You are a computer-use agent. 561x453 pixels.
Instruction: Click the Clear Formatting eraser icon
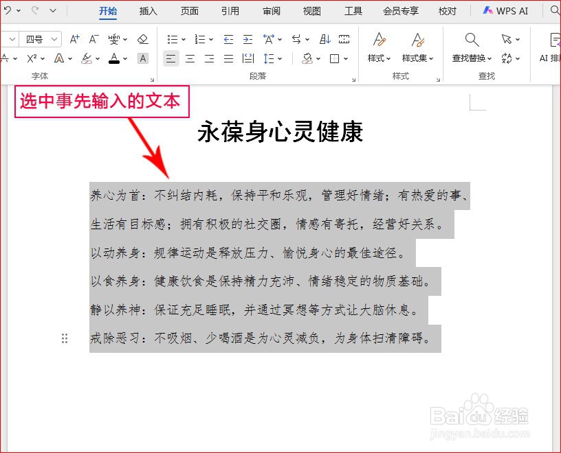click(143, 39)
